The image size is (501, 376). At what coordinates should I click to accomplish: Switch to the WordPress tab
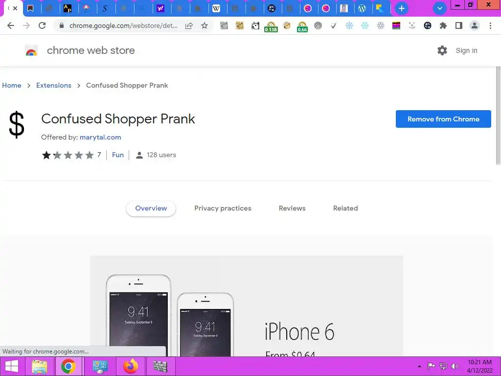click(x=362, y=8)
